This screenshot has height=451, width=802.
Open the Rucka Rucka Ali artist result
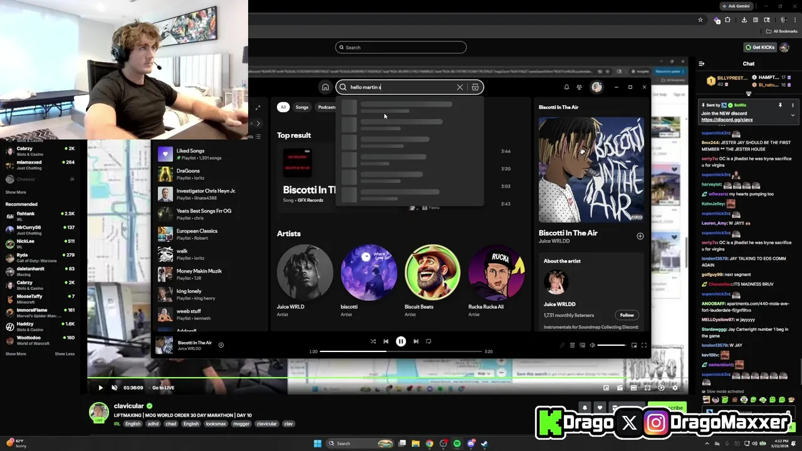[496, 280]
